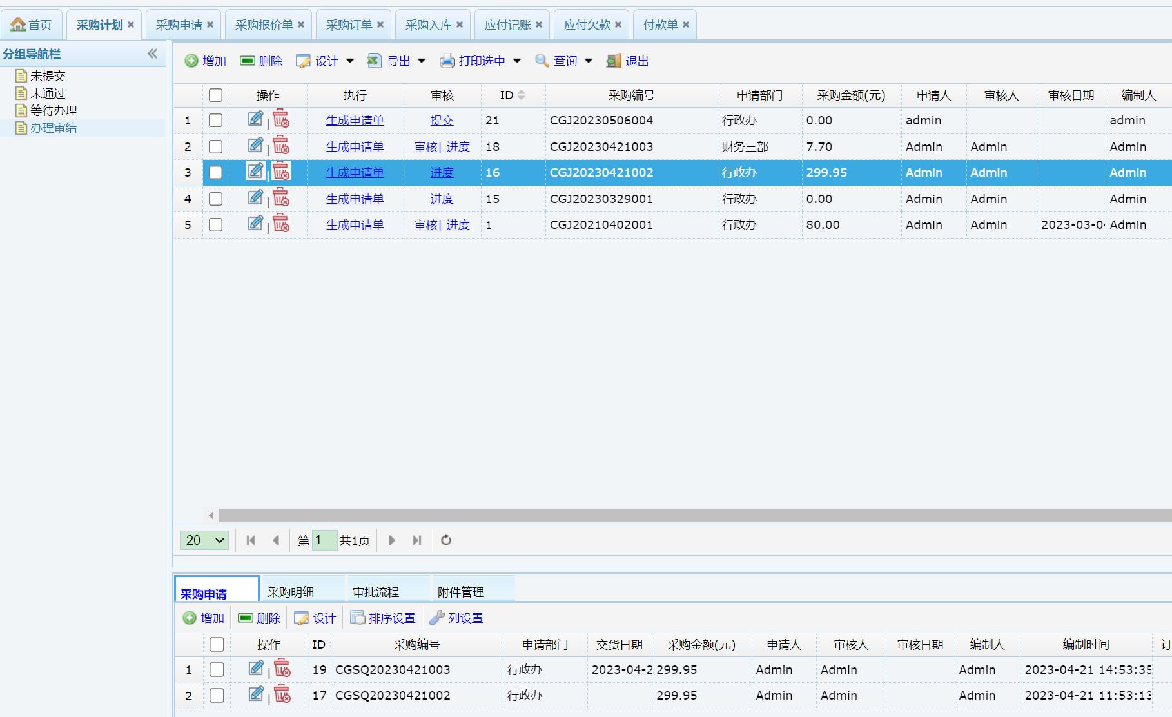The image size is (1172, 717).
Task: Click 生成申请单 link in row 5
Action: click(x=355, y=225)
